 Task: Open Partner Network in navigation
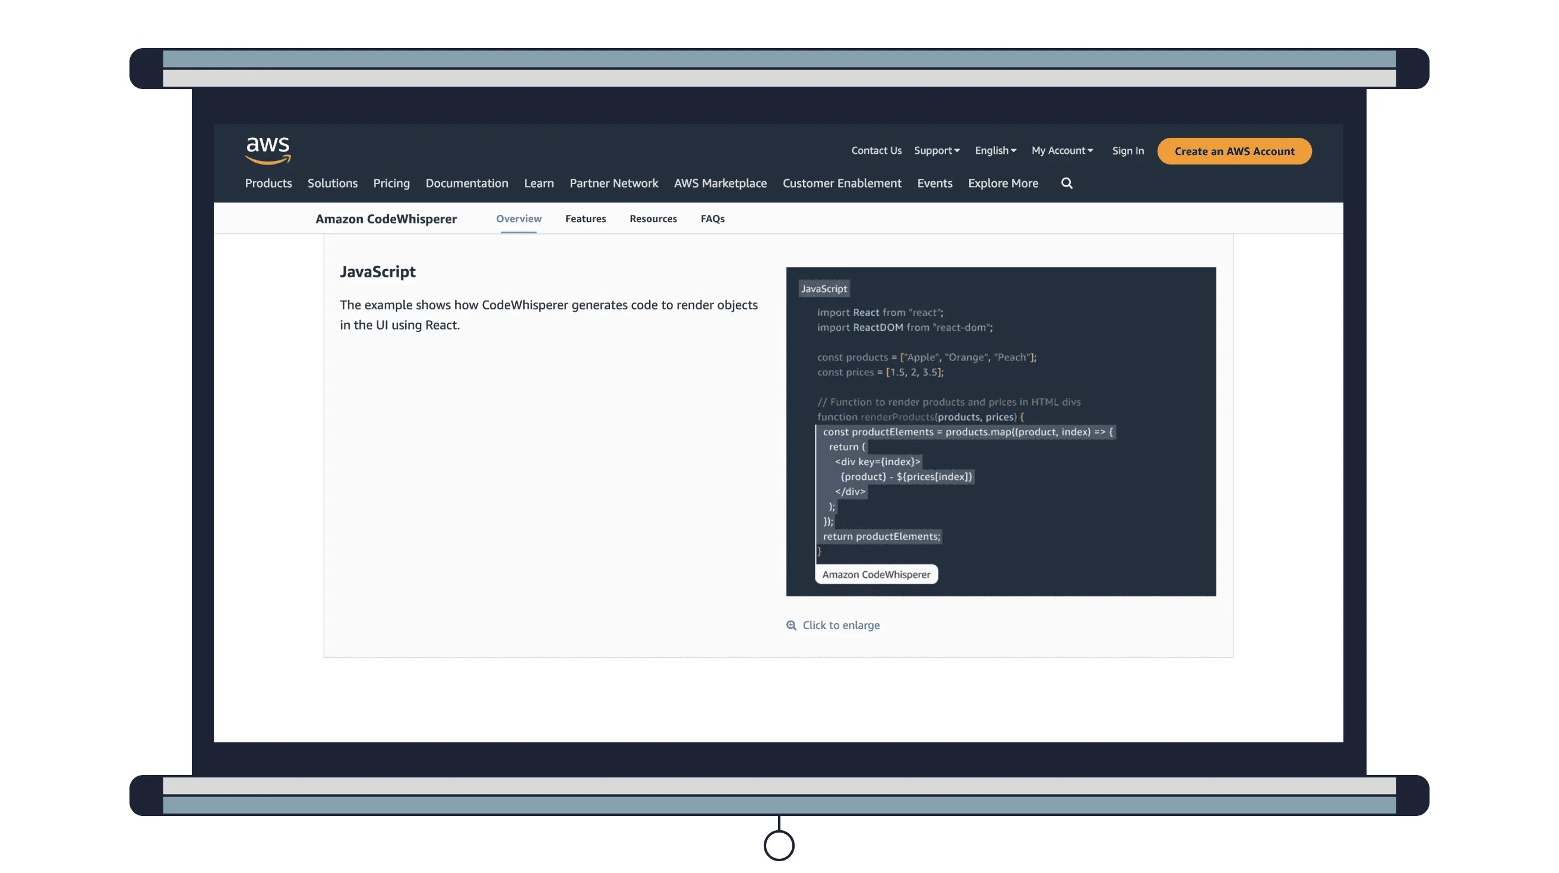[613, 184]
